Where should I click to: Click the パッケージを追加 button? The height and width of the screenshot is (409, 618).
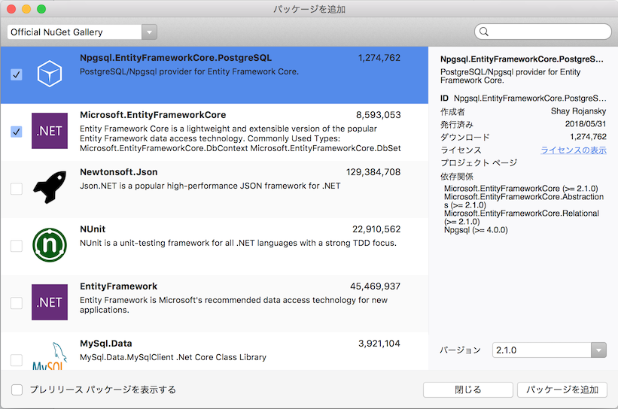tap(562, 389)
